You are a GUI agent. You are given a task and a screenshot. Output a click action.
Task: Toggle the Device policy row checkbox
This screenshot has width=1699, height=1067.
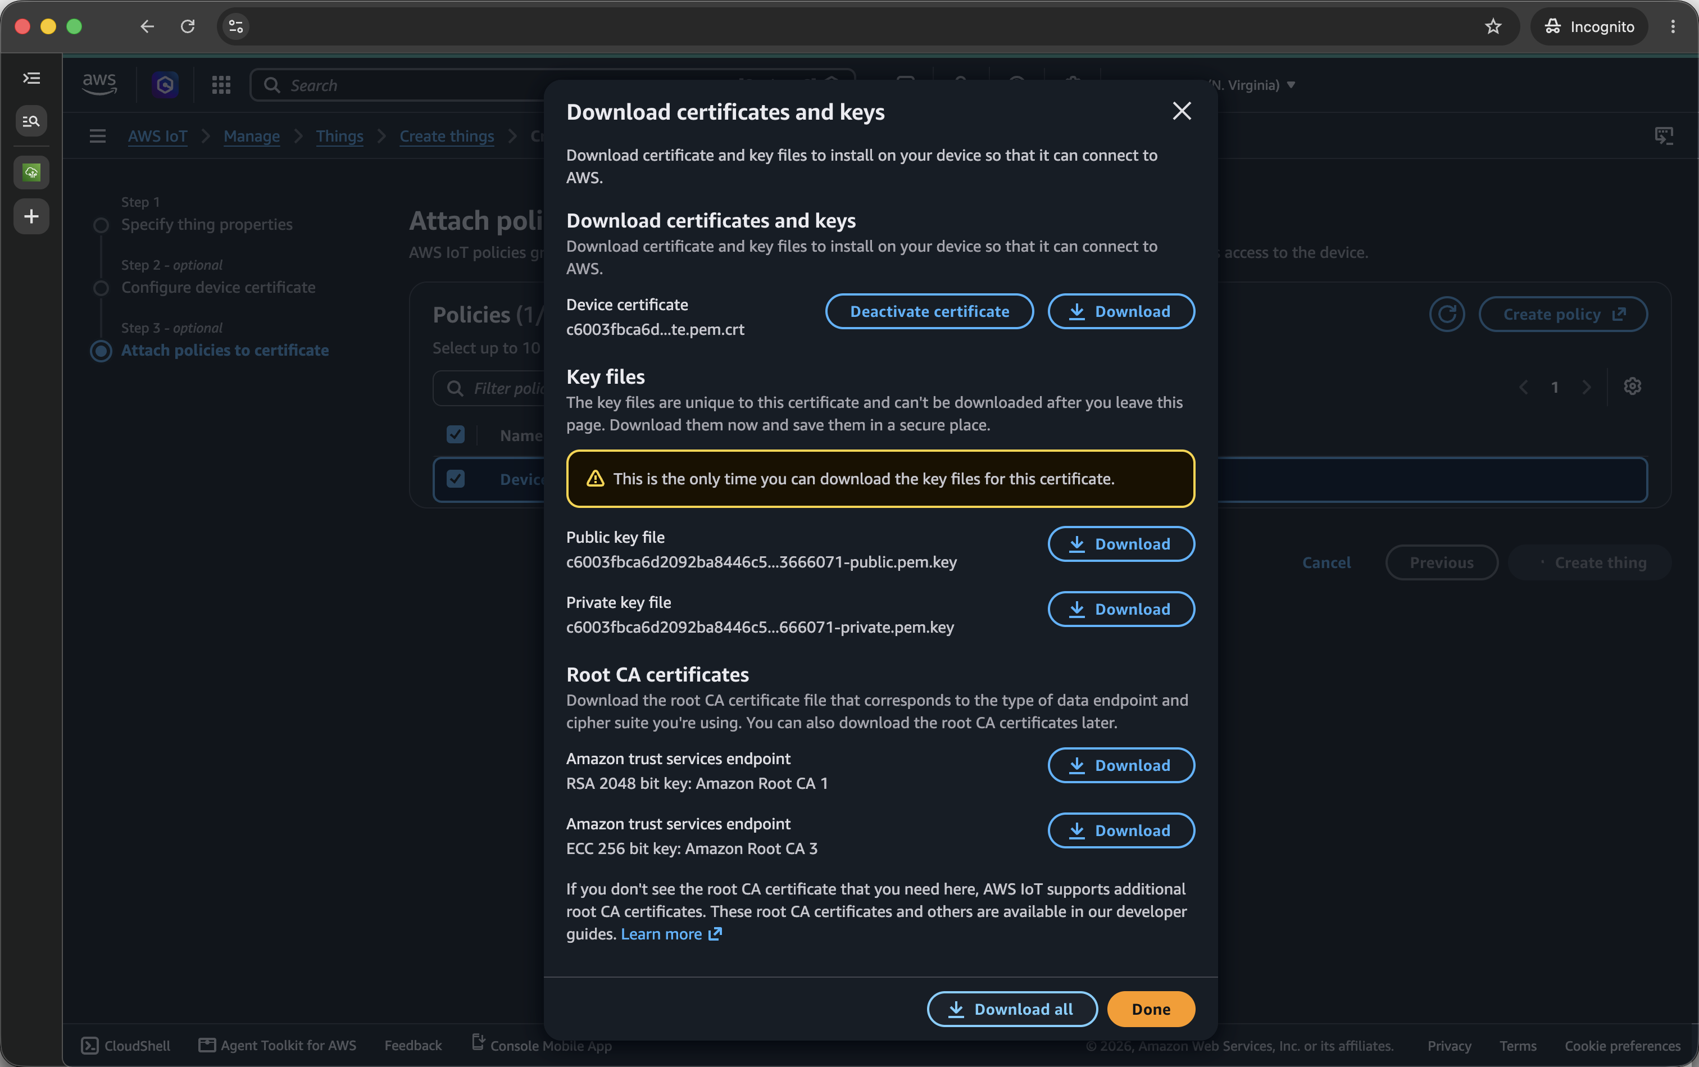pyautogui.click(x=456, y=479)
